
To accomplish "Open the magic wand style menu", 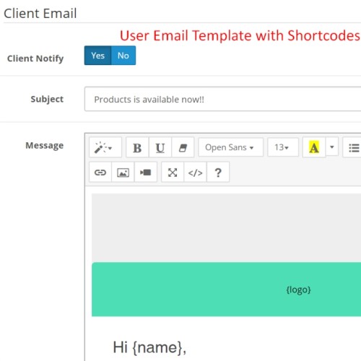I will 105,147.
